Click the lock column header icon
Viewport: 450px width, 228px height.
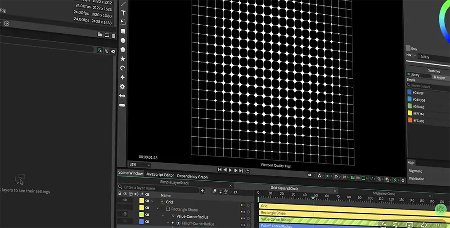click(120, 193)
